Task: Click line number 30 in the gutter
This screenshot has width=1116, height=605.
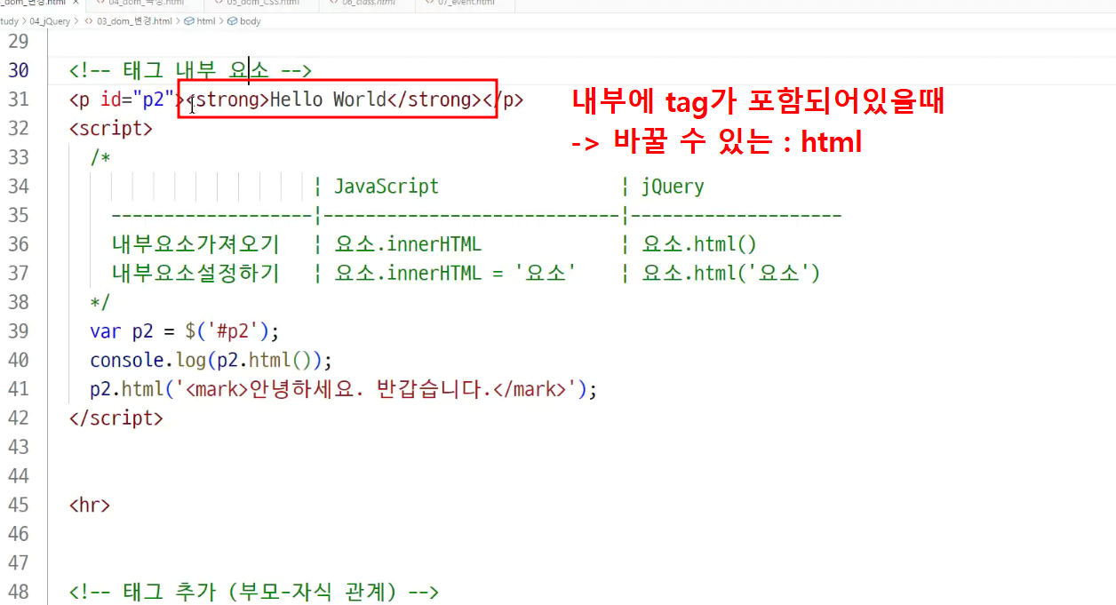Action: pyautogui.click(x=19, y=70)
